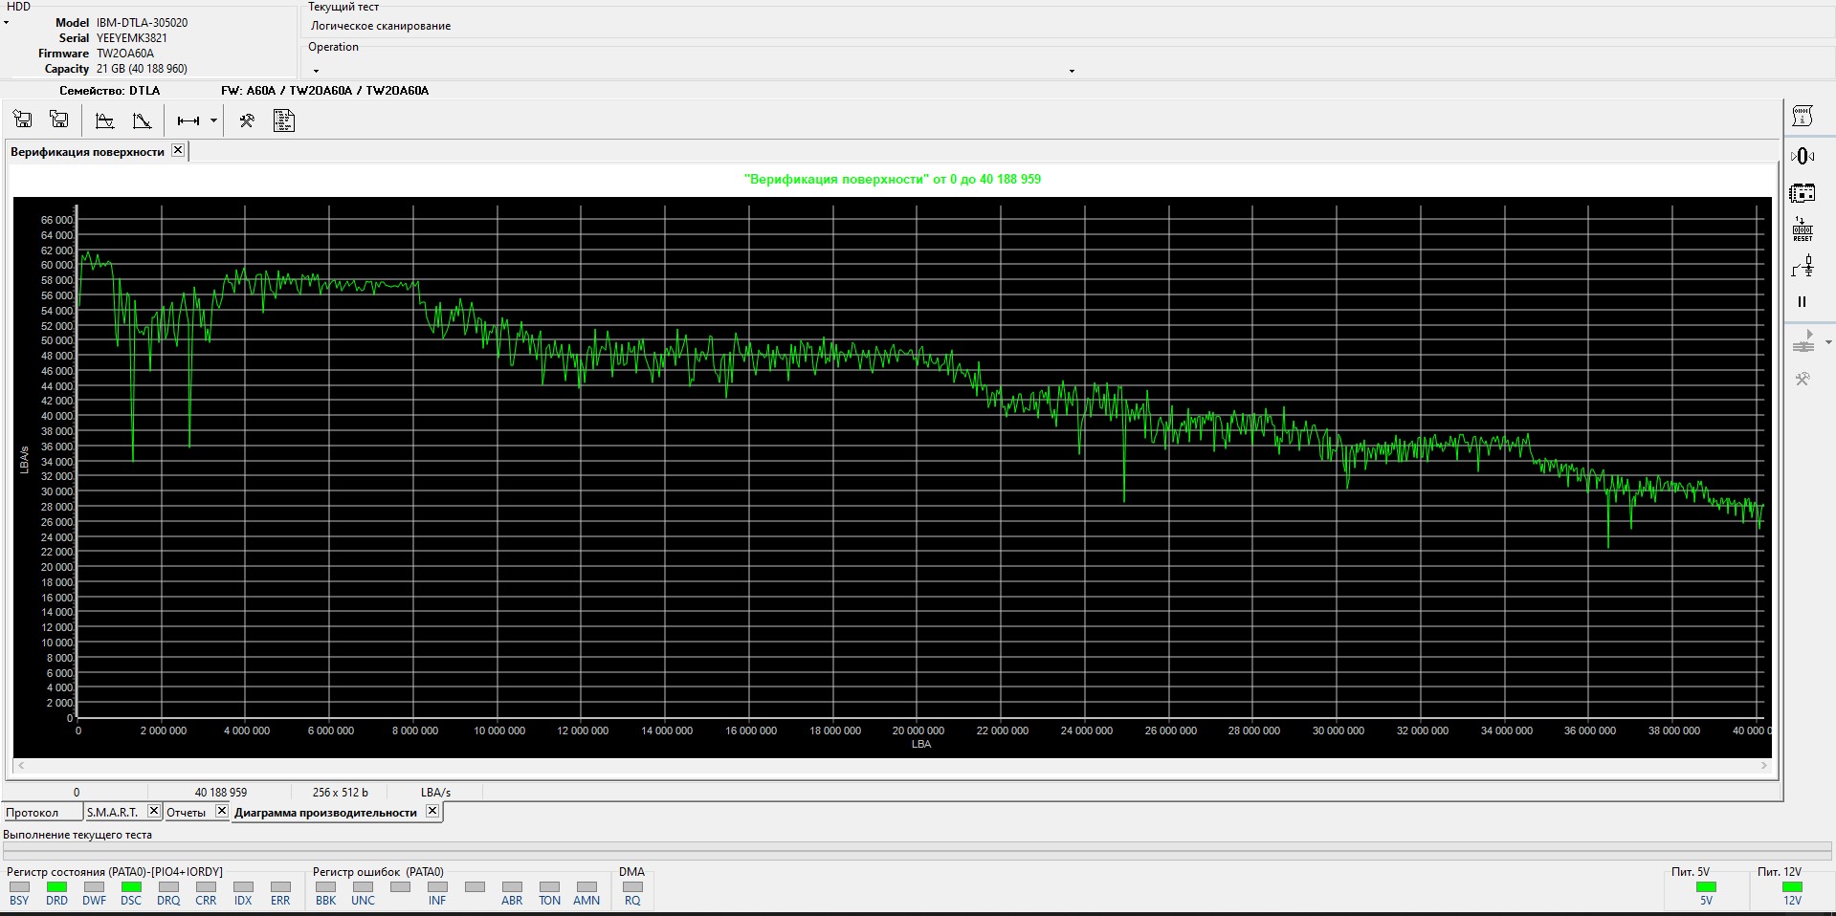Switch to the S.M.A.R.T. tab
The image size is (1836, 916).
click(113, 813)
